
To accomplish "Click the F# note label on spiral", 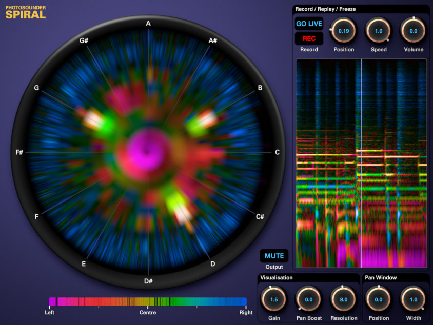I will click(19, 152).
